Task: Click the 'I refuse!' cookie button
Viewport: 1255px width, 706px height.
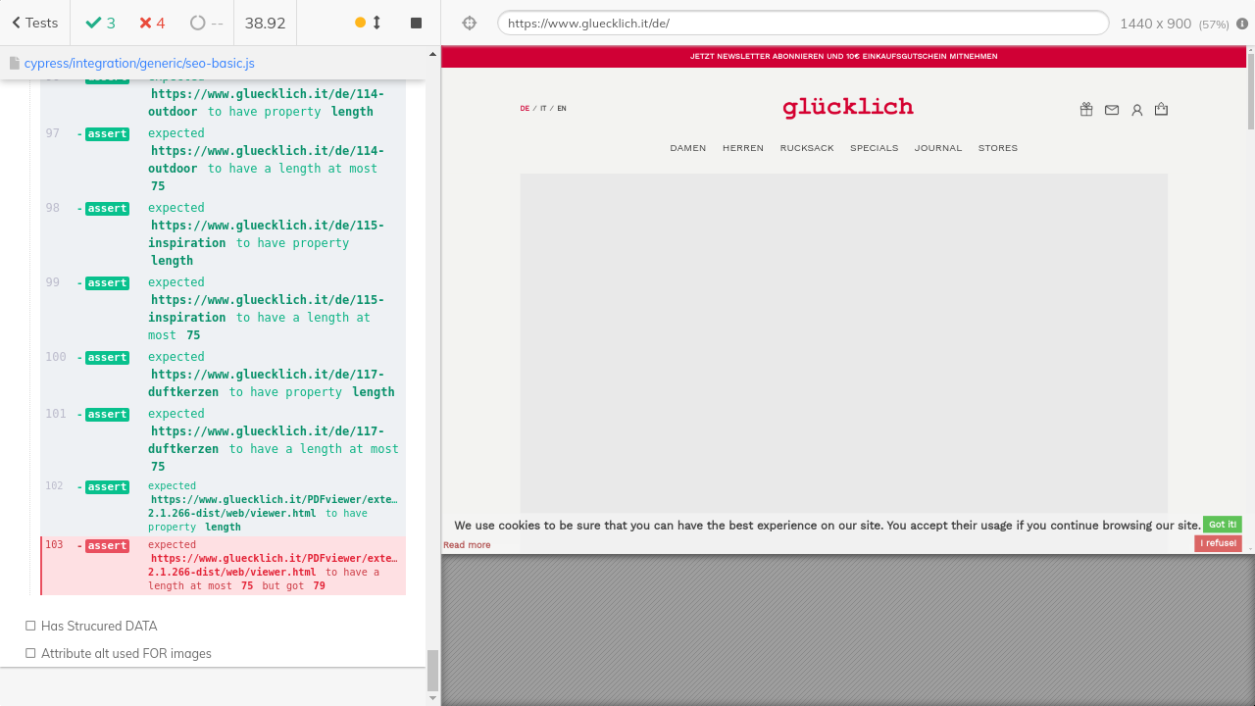Action: pos(1218,543)
